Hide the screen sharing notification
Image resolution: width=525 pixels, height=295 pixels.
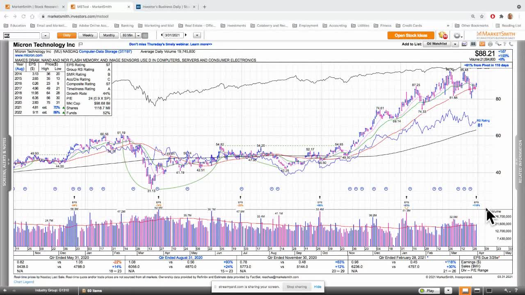point(317,287)
